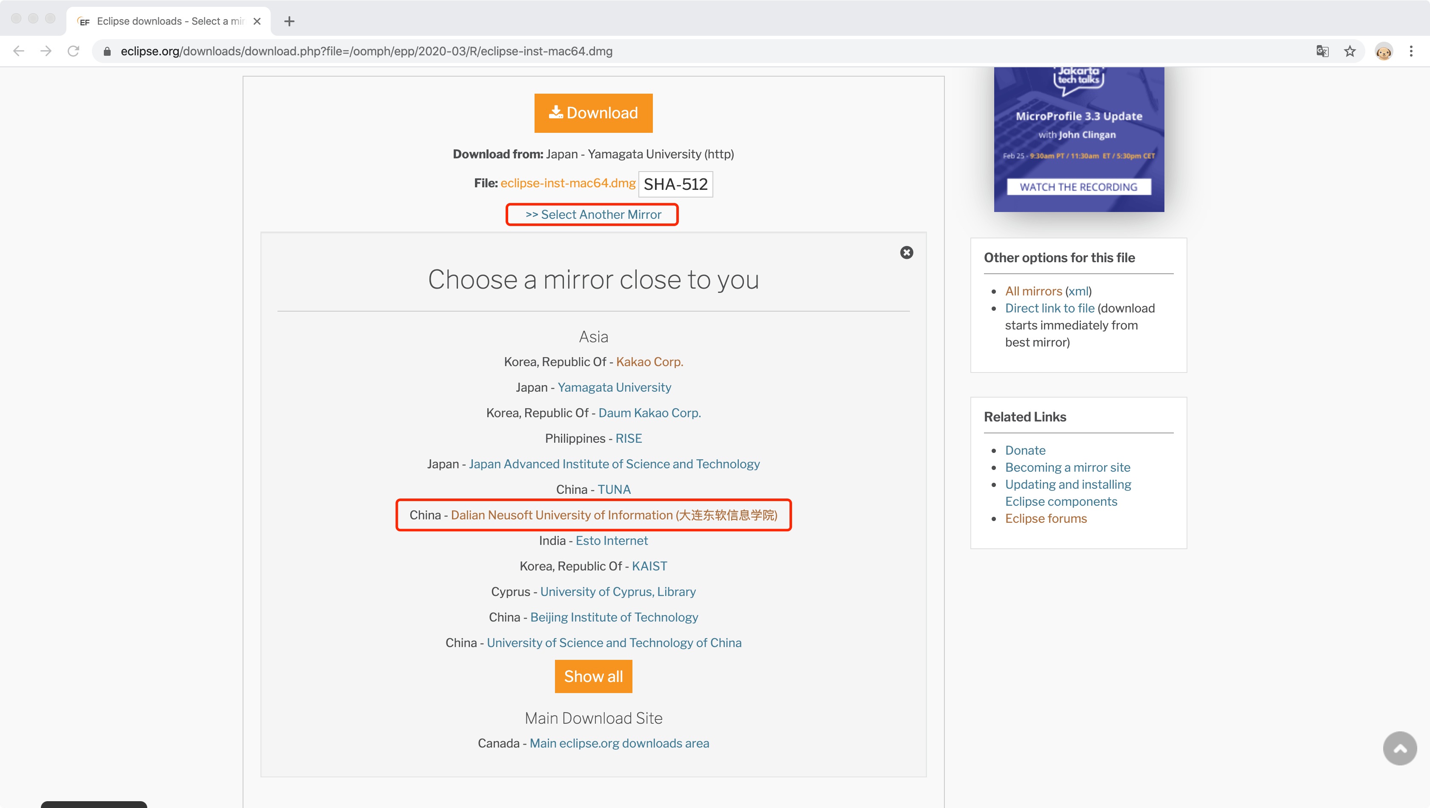Click the Show all mirrors button
The height and width of the screenshot is (808, 1430).
[593, 676]
